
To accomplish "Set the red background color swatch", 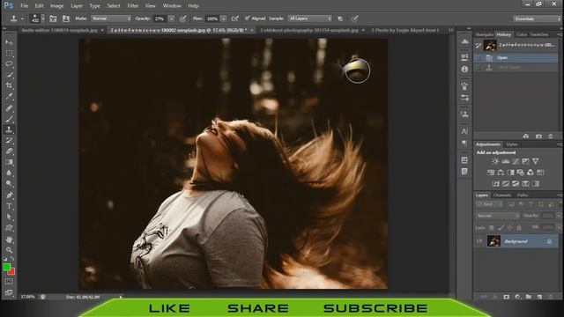I will tap(11, 272).
